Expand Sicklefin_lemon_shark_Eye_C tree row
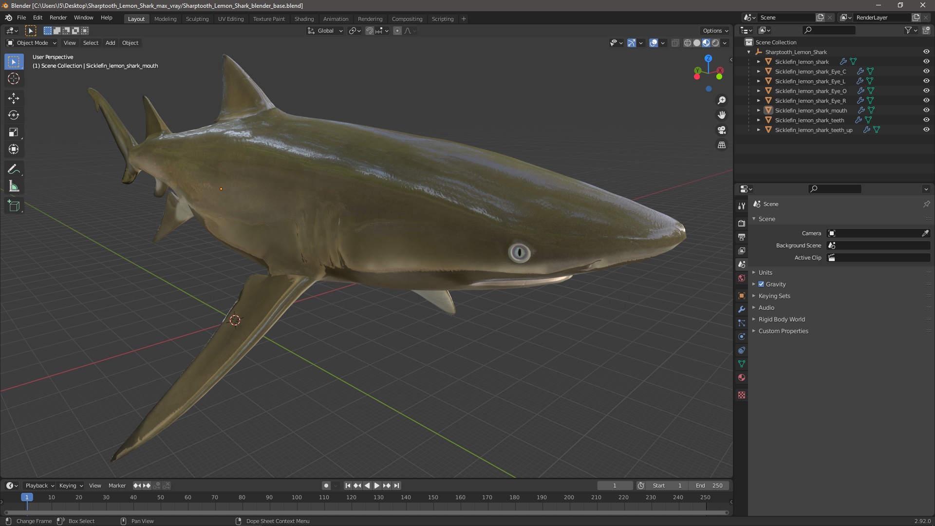 [758, 72]
